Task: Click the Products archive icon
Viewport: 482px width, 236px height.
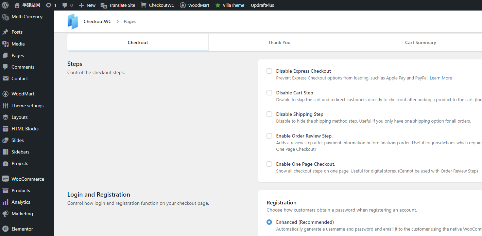Action: (5, 190)
